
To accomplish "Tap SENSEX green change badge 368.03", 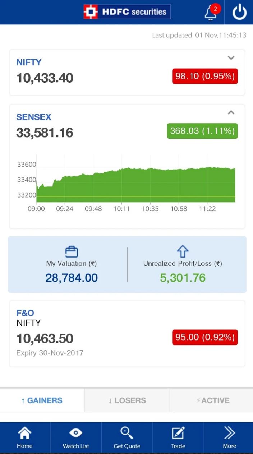I will pyautogui.click(x=202, y=131).
